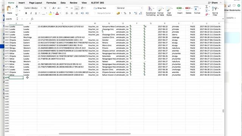
Task: Open the Page Layout tab
Action: pyautogui.click(x=36, y=3)
